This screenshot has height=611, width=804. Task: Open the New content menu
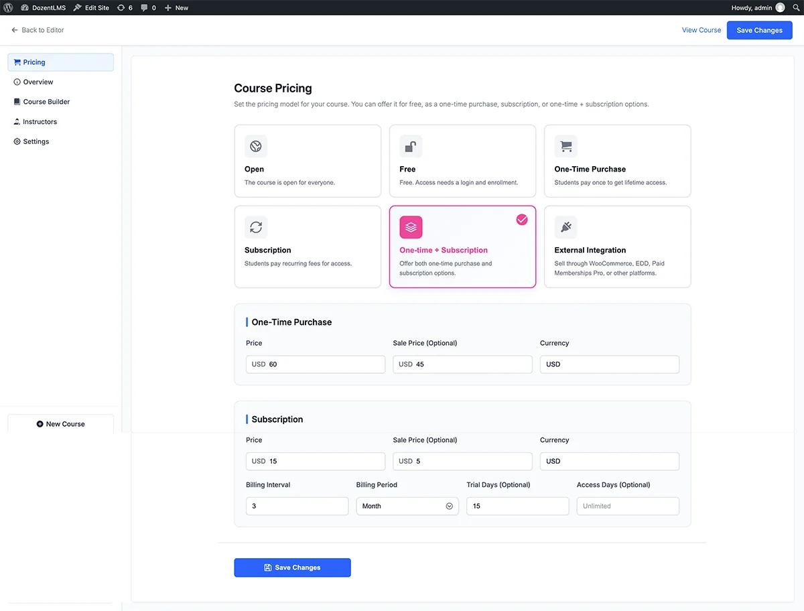coord(176,7)
